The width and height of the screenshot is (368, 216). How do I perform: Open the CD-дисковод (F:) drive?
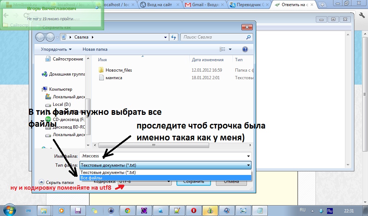click(65, 120)
